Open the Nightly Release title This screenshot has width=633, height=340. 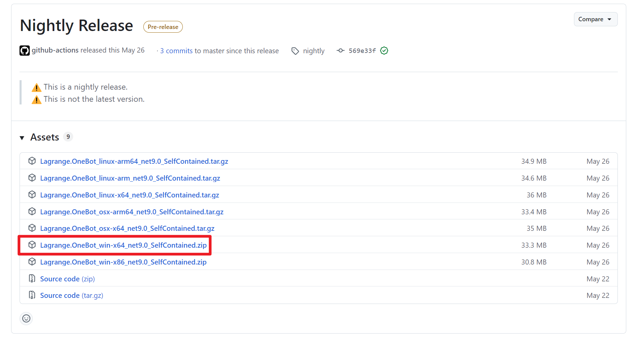tap(77, 26)
